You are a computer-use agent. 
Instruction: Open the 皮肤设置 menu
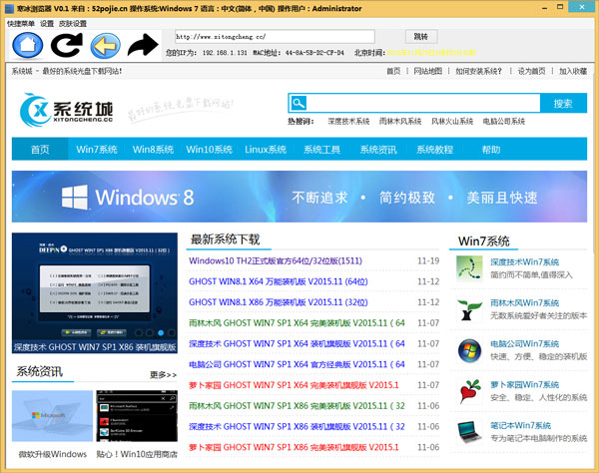click(x=73, y=24)
